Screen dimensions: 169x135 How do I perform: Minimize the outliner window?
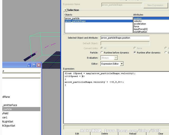point(29,65)
